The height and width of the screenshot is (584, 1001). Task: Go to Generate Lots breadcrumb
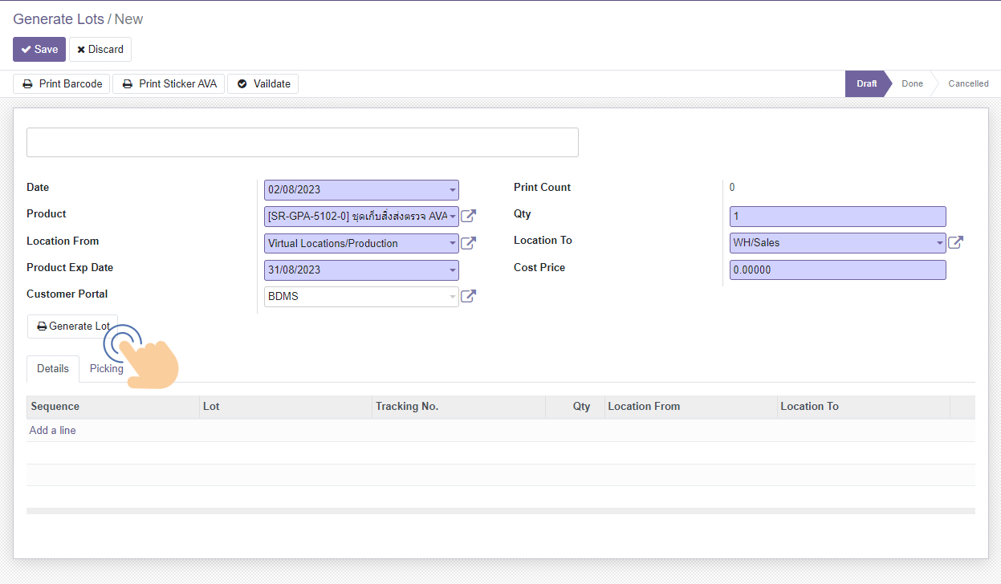click(59, 19)
